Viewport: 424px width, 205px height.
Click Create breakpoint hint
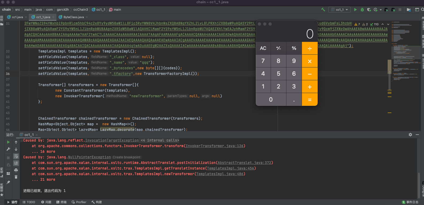click(x=126, y=157)
